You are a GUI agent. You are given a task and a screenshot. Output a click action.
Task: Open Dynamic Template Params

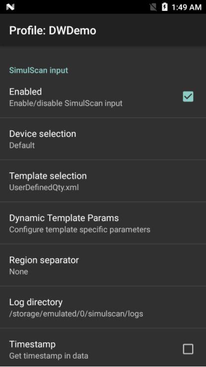point(103,223)
